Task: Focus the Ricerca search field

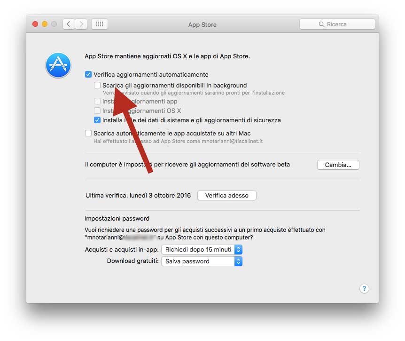Action: point(337,24)
